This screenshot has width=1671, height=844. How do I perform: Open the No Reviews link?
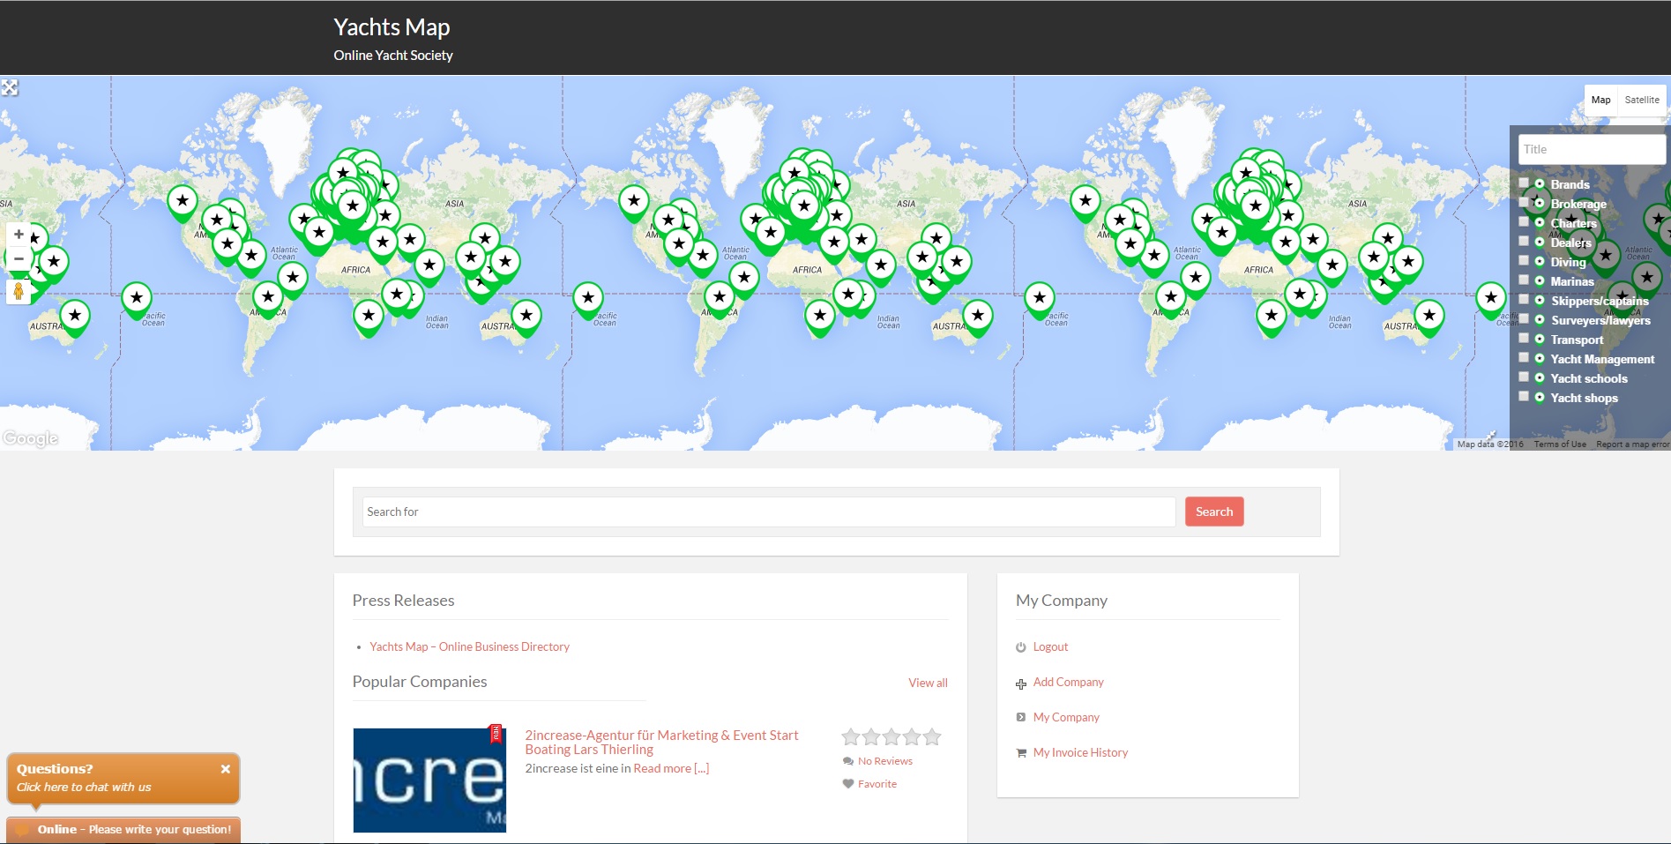tap(884, 761)
